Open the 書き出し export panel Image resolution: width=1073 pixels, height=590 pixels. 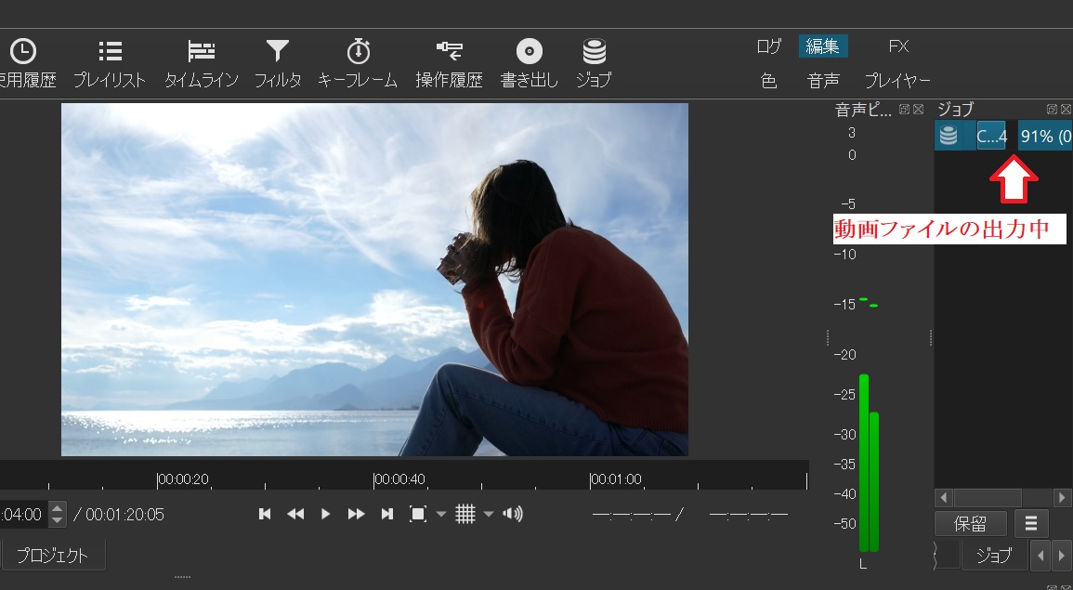[529, 64]
